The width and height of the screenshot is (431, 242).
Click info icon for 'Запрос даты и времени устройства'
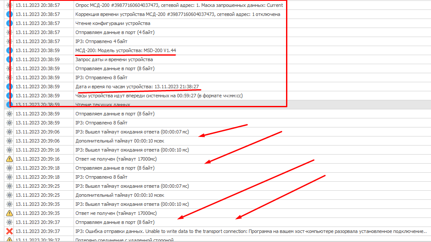coord(9,59)
